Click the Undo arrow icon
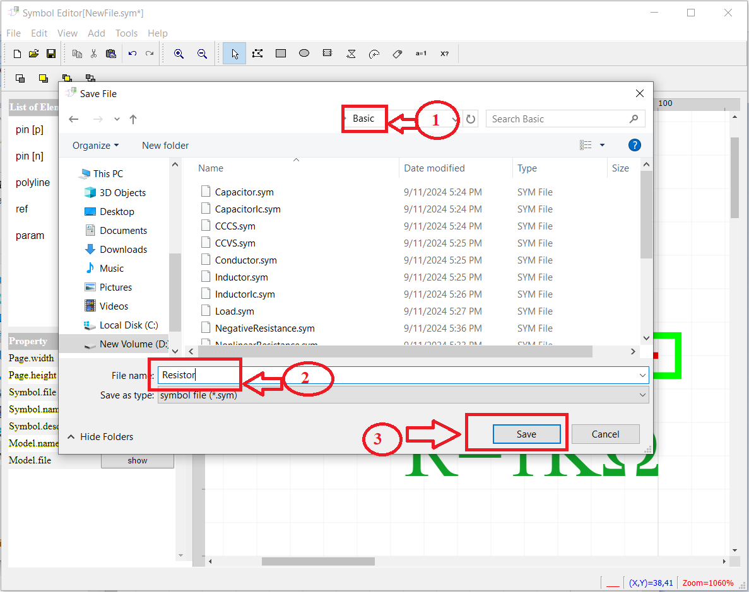The width and height of the screenshot is (749, 592). click(x=133, y=54)
